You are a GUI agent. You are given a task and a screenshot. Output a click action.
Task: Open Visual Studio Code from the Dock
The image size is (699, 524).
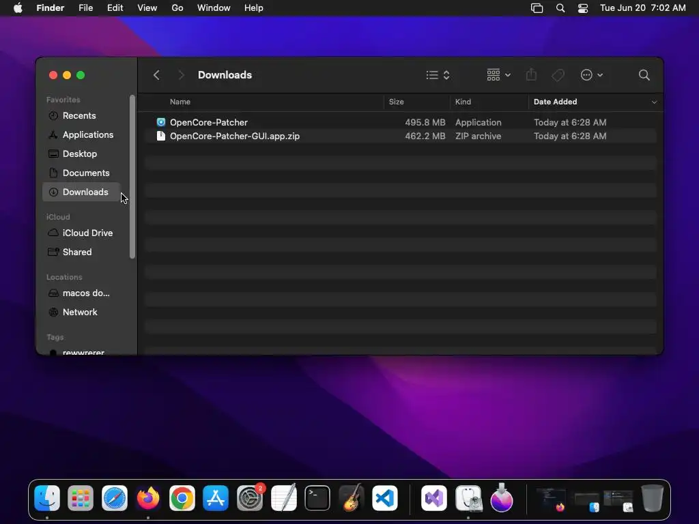pos(385,498)
